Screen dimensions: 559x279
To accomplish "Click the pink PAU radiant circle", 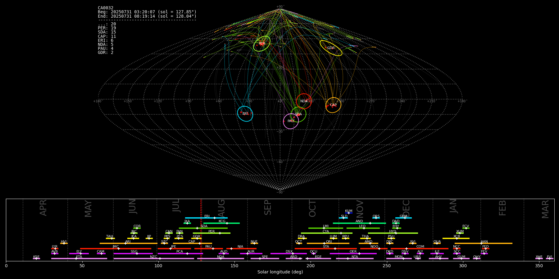I will tap(291, 121).
